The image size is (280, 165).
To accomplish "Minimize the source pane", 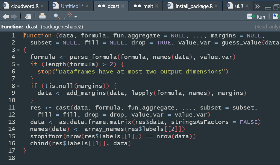I will pyautogui.click(x=268, y=8).
